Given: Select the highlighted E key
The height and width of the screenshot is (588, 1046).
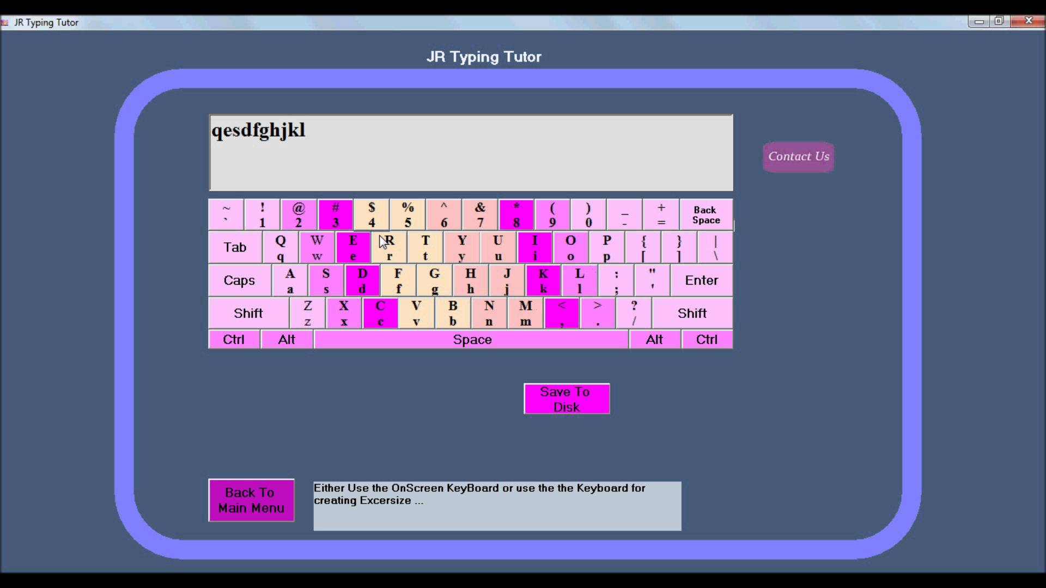Looking at the screenshot, I should tap(352, 247).
